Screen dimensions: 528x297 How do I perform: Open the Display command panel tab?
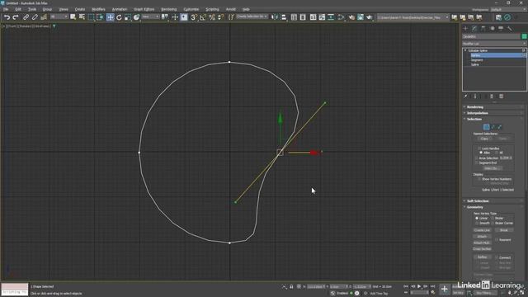[501, 28]
